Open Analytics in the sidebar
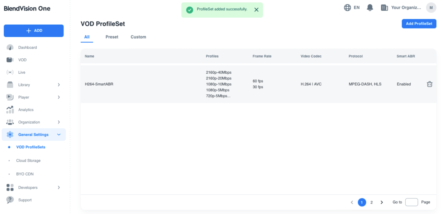 coord(25,110)
